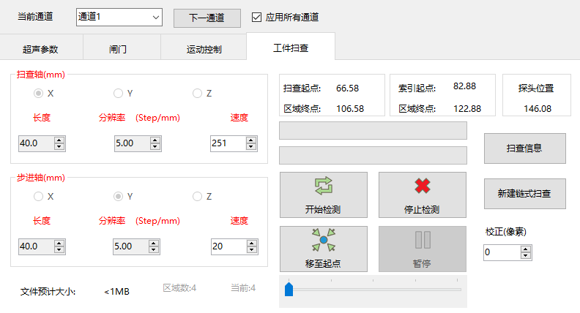
Task: Switch to the 超声参数 tab
Action: 40,50
